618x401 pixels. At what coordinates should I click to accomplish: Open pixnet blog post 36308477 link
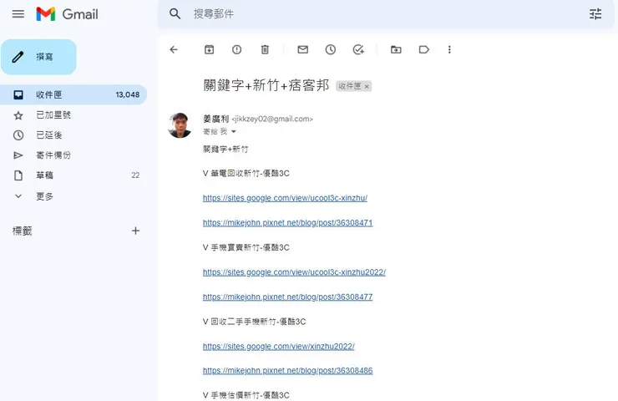(288, 297)
